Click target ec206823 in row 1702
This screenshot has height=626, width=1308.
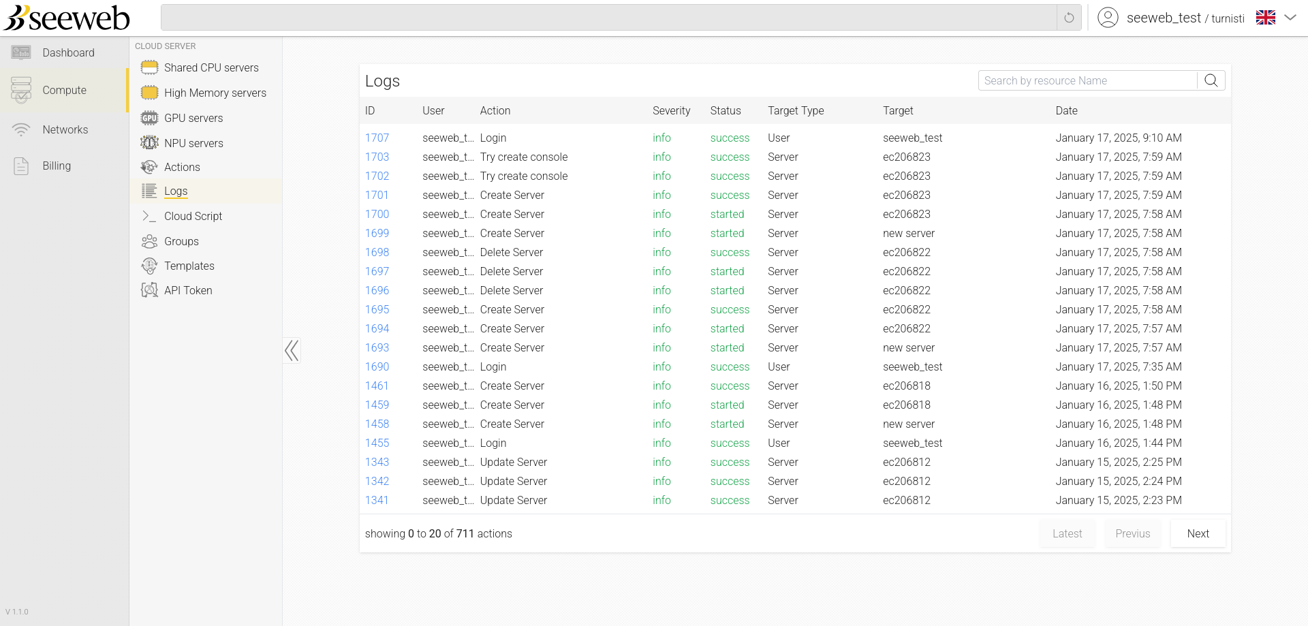tap(907, 176)
